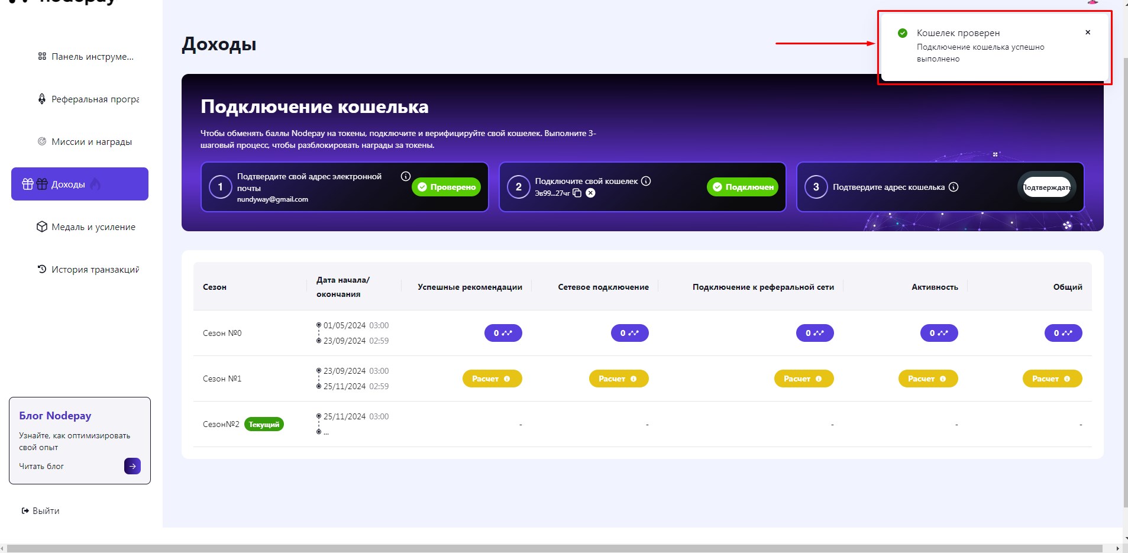Click the Подтверждать wallet address button
Screen dimensions: 1128x553
click(1046, 187)
